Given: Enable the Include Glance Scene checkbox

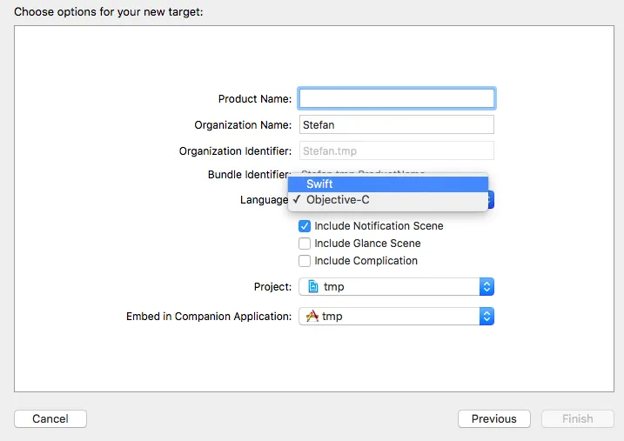Looking at the screenshot, I should 305,244.
